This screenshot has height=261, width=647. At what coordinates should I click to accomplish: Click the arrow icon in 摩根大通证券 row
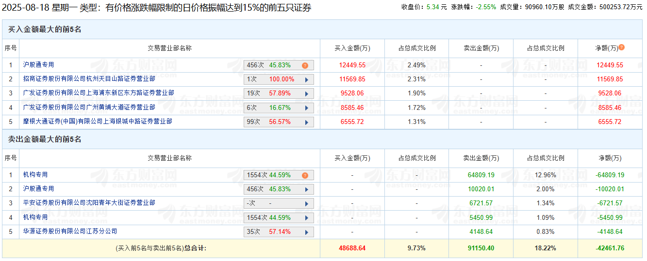306,122
